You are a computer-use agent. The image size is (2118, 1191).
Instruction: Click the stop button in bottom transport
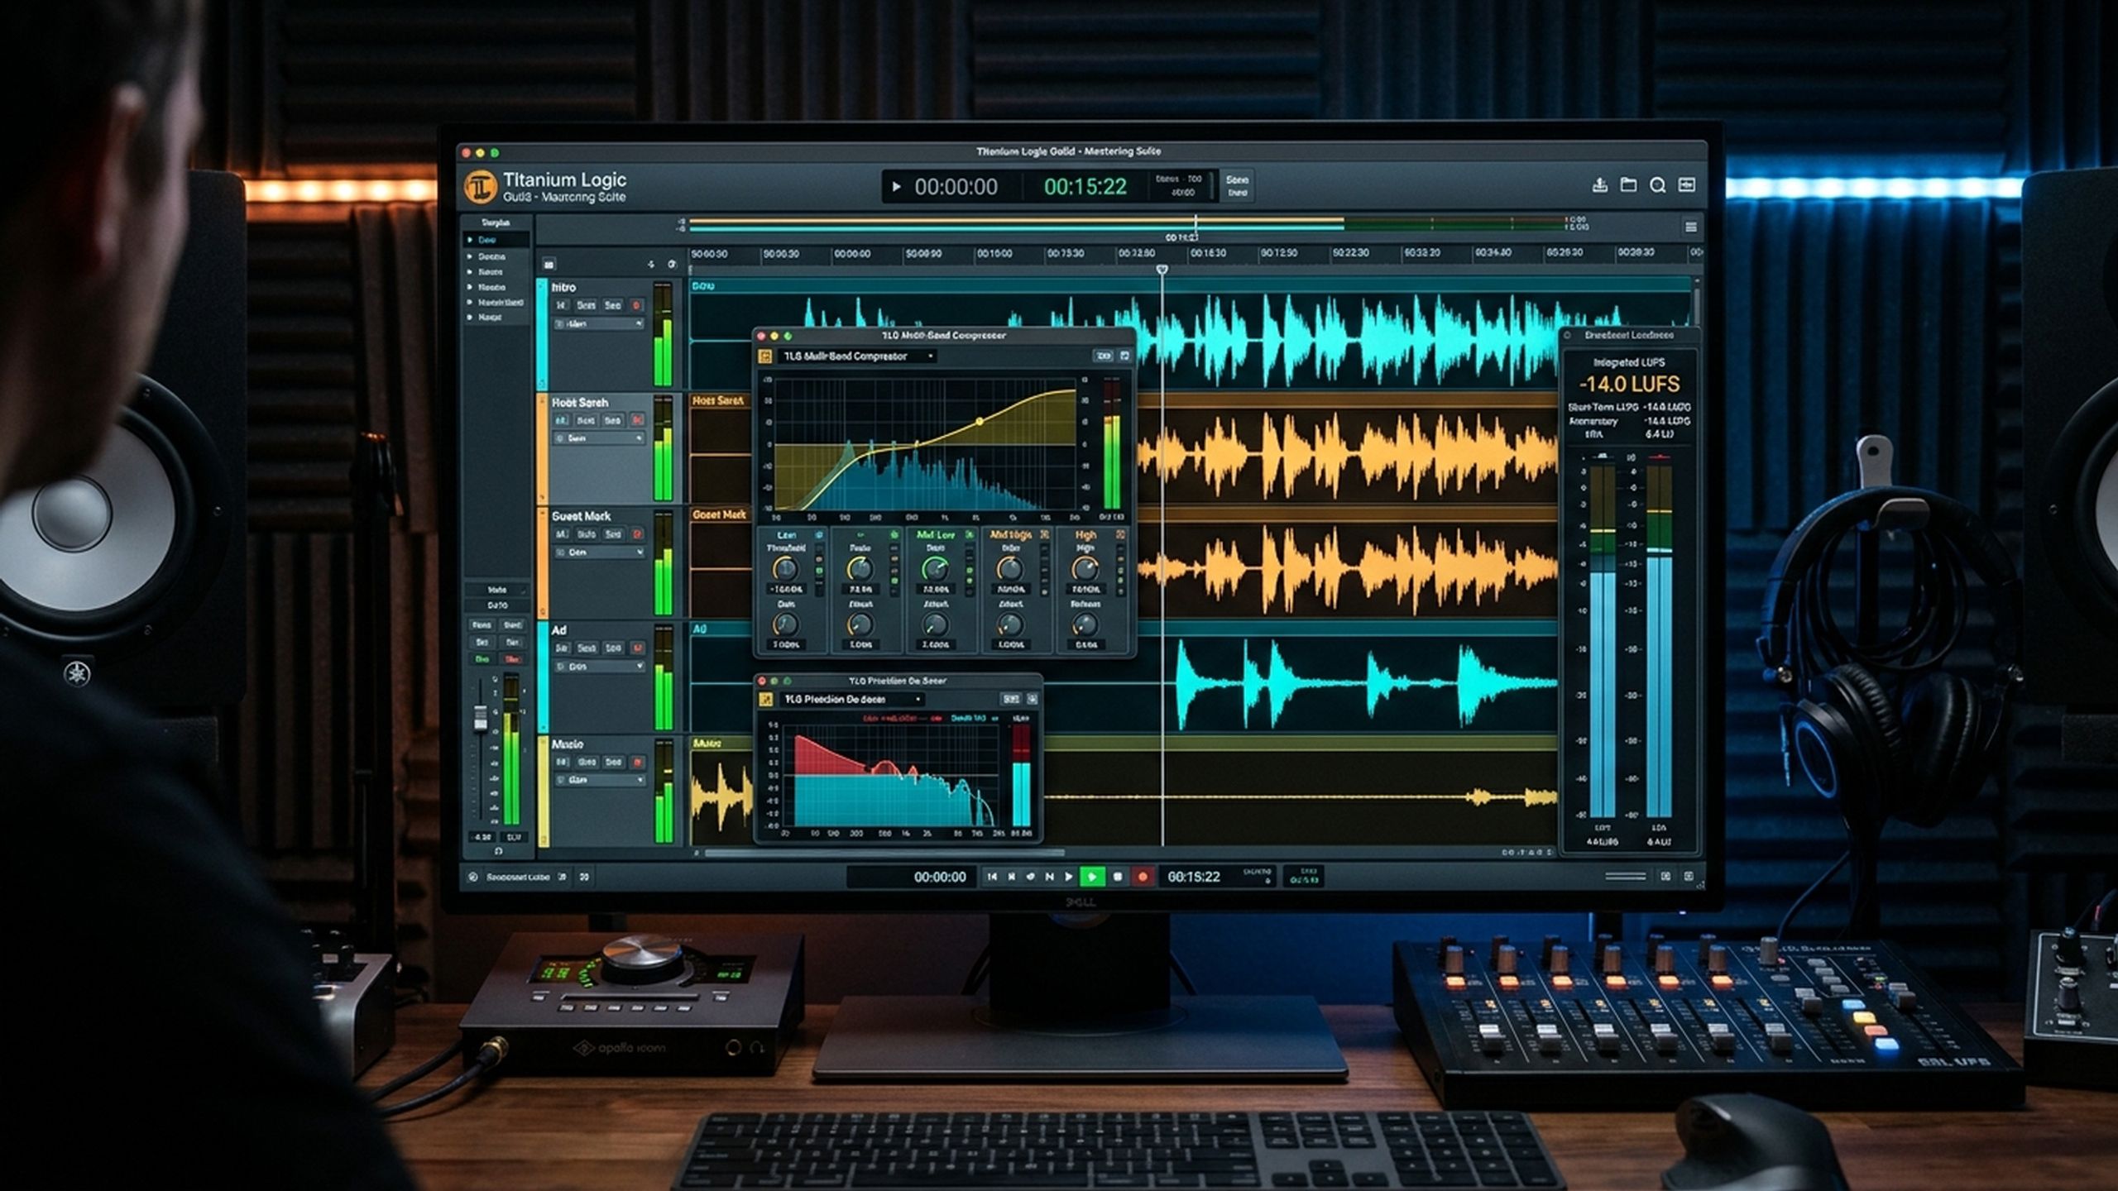pos(1118,877)
